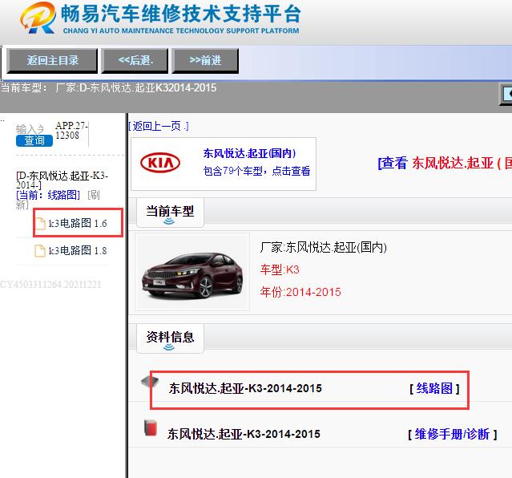Click the 车型:K3 text
The image size is (512, 478).
pos(280,269)
